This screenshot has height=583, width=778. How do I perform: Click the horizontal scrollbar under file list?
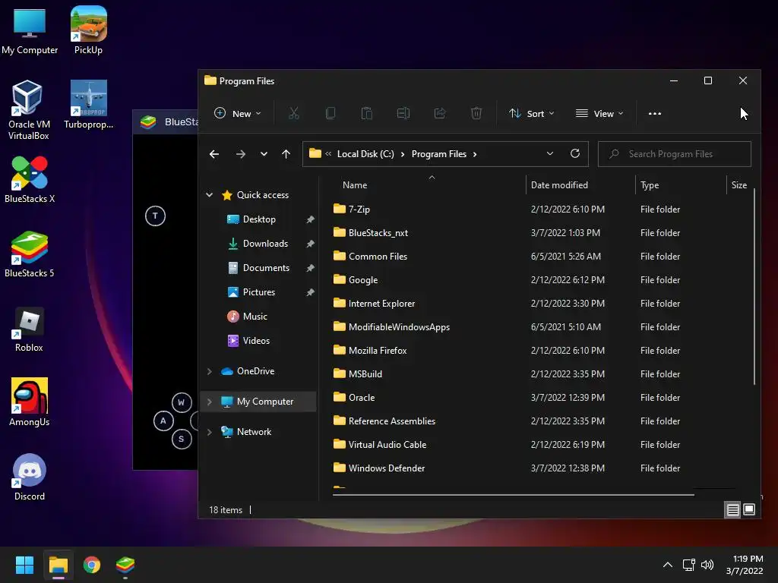[x=513, y=494]
